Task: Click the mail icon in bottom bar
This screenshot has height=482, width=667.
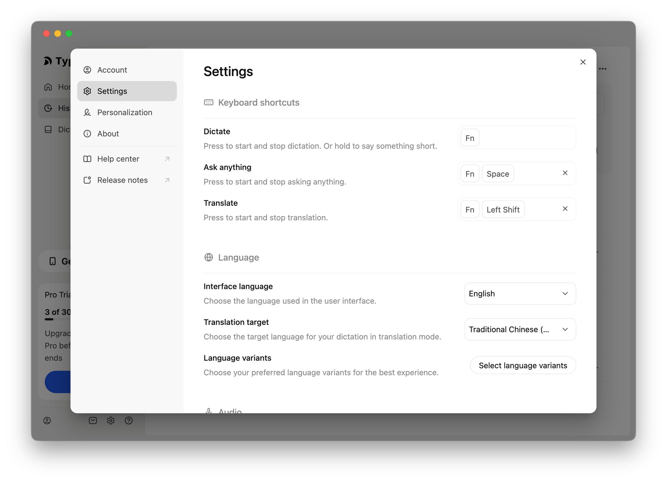Action: coord(93,421)
